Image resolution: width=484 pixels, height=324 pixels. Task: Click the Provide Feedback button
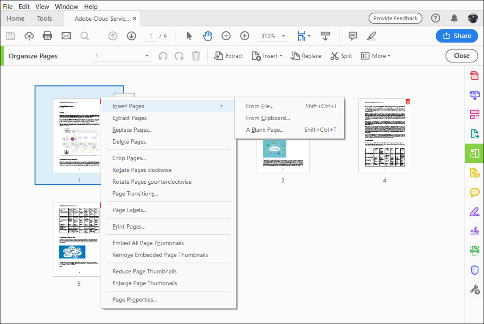[395, 18]
